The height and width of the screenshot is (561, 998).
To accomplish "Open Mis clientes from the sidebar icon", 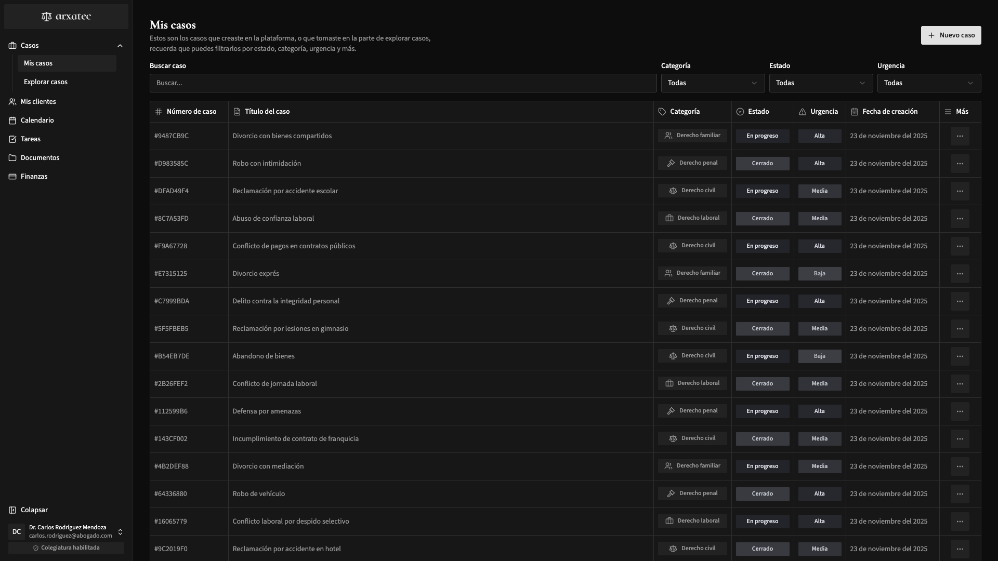I will click(x=12, y=102).
